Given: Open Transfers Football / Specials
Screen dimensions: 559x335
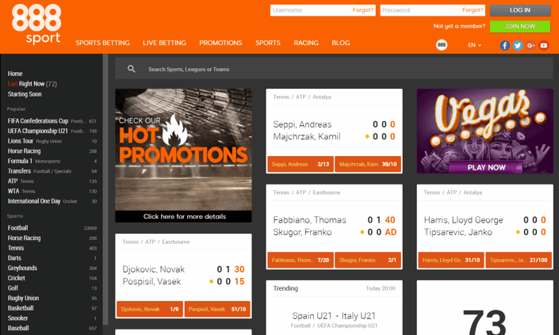Looking at the screenshot, I should pos(52,171).
